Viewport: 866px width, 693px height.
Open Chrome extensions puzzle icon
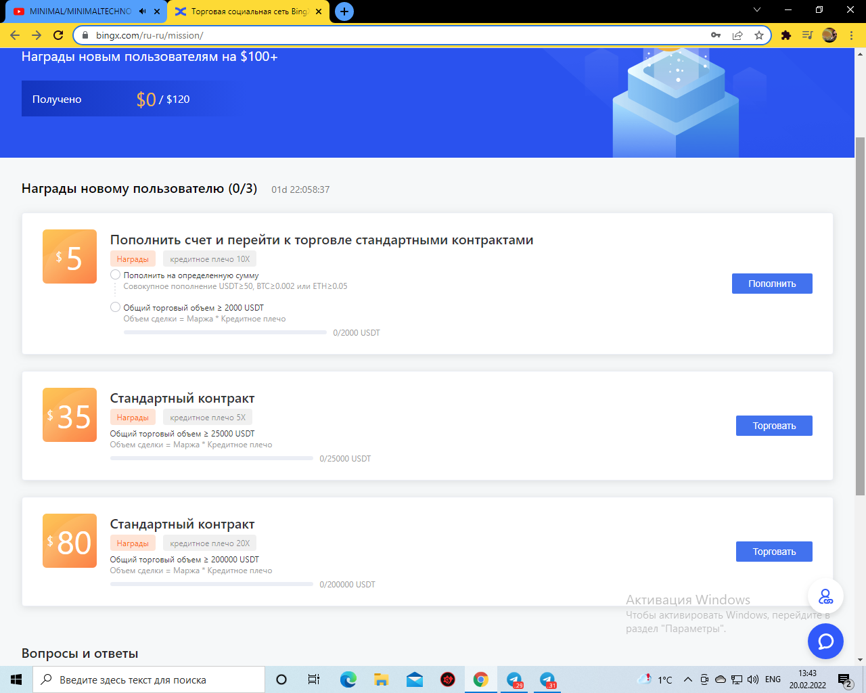click(786, 35)
